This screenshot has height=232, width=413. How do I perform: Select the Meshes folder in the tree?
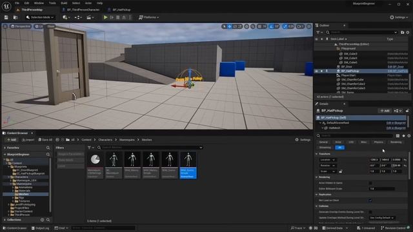pos(23,194)
